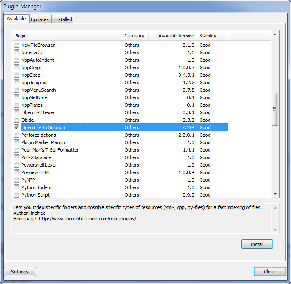Sort by Available Version header
The width and height of the screenshot is (291, 284).
coord(172,36)
